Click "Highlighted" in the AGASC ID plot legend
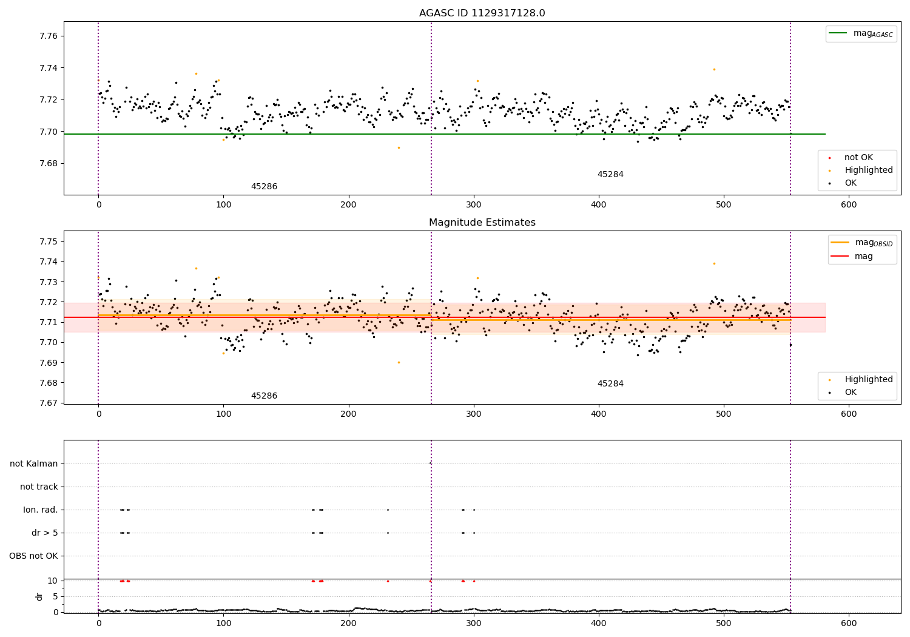Image resolution: width=910 pixels, height=637 pixels. coord(860,170)
